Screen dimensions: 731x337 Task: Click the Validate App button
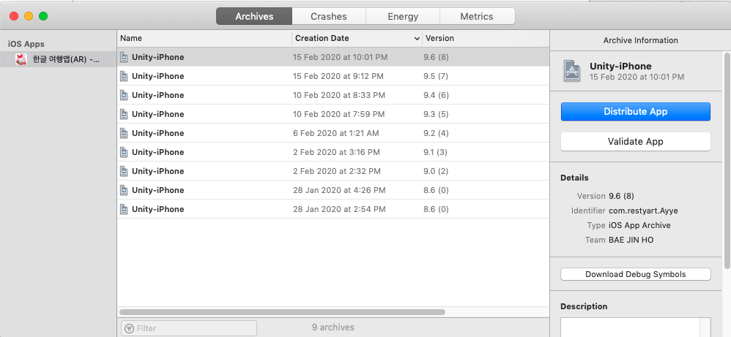click(x=636, y=142)
